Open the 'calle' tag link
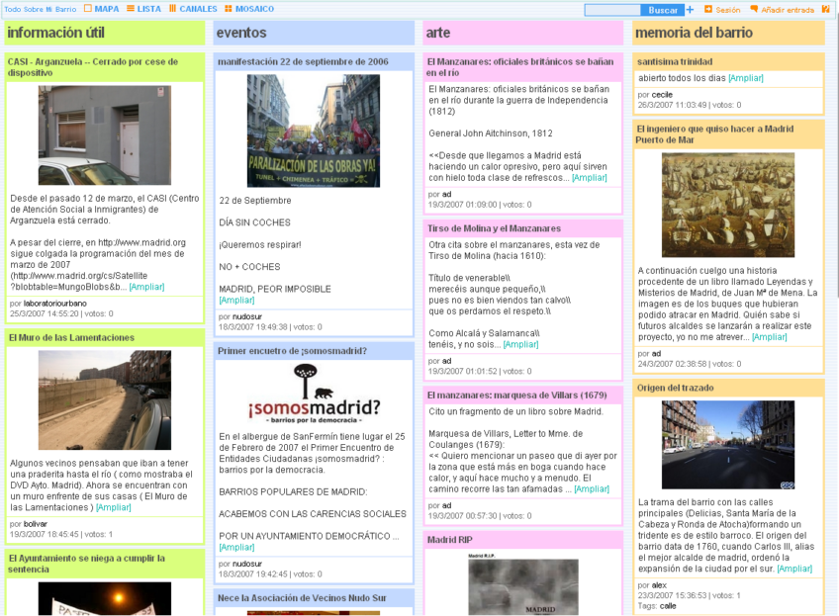Image resolution: width=839 pixels, height=616 pixels. pos(668,605)
